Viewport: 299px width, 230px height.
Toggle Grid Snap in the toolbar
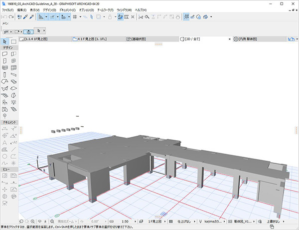coord(75,17)
